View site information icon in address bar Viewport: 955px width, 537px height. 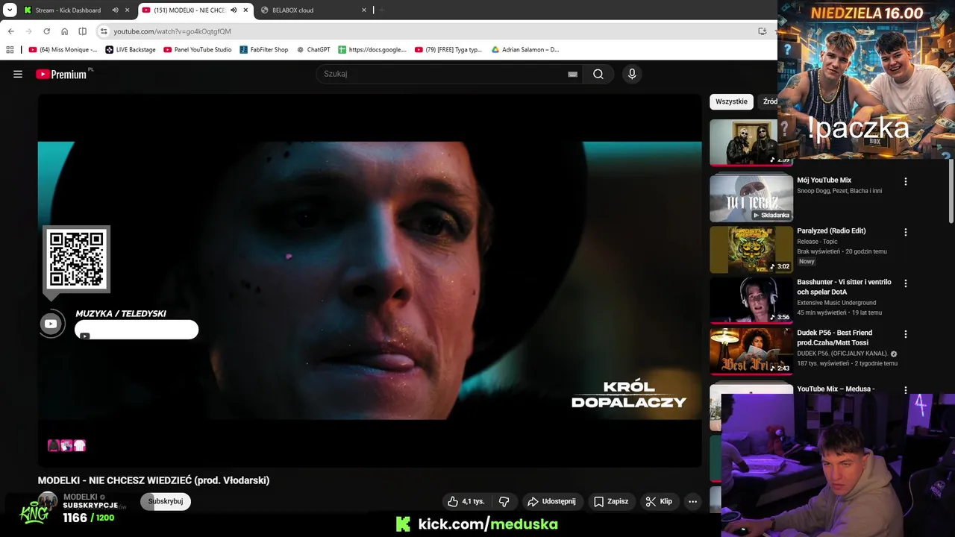coord(104,31)
